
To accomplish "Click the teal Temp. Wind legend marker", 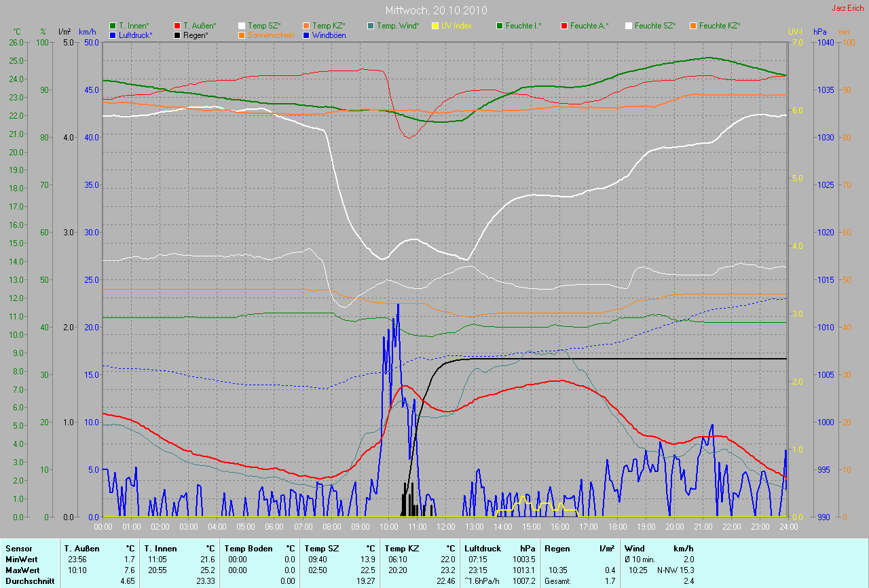I will pyautogui.click(x=371, y=26).
